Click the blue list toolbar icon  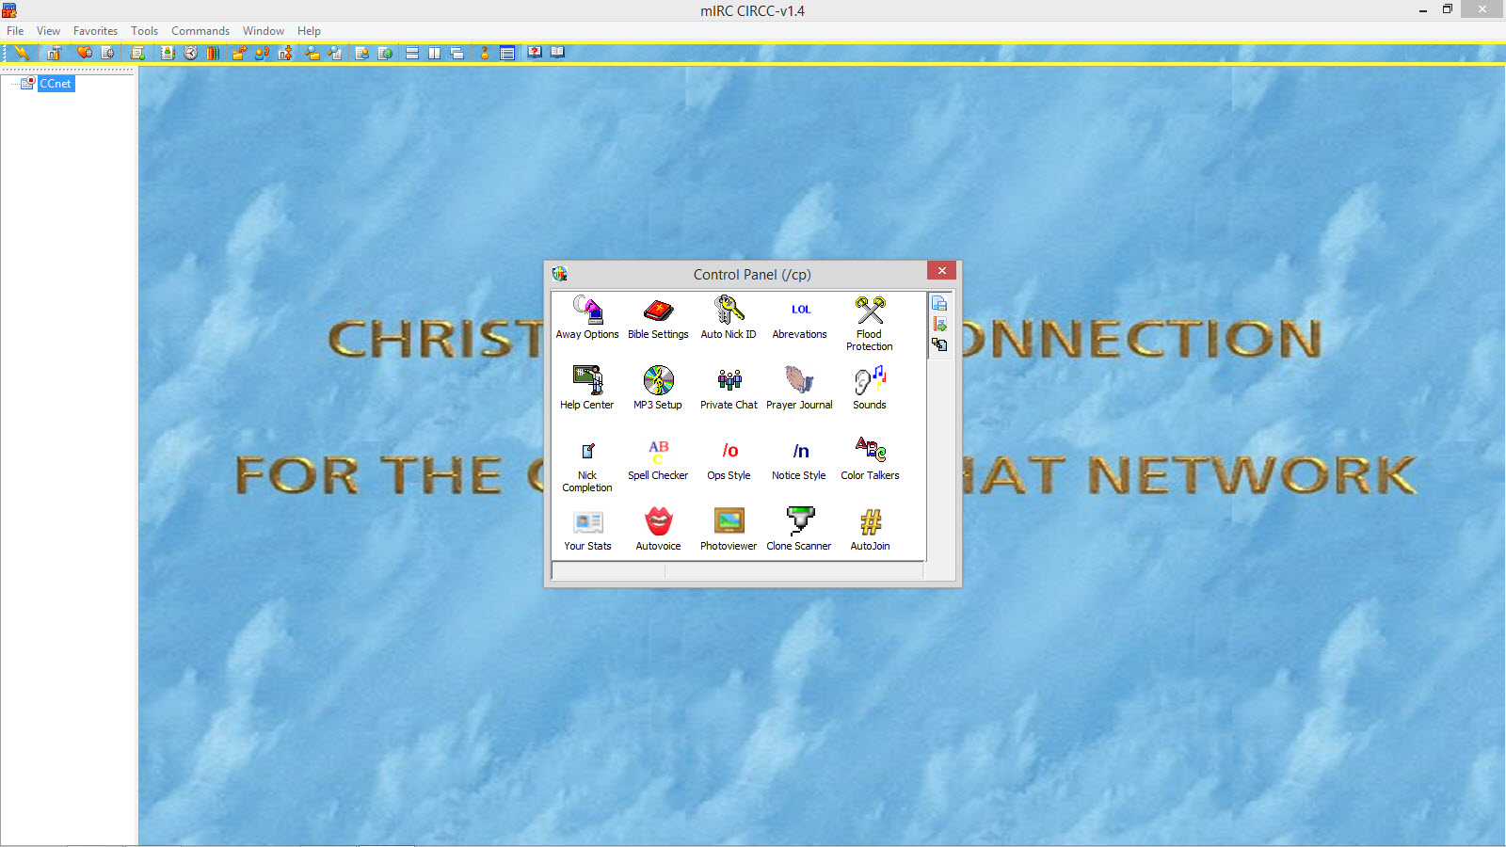point(507,53)
